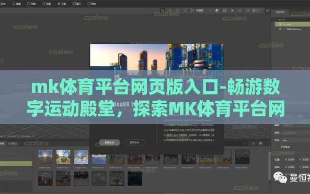
Task: Click the rotation X 0.000 field
Action: tap(291, 167)
